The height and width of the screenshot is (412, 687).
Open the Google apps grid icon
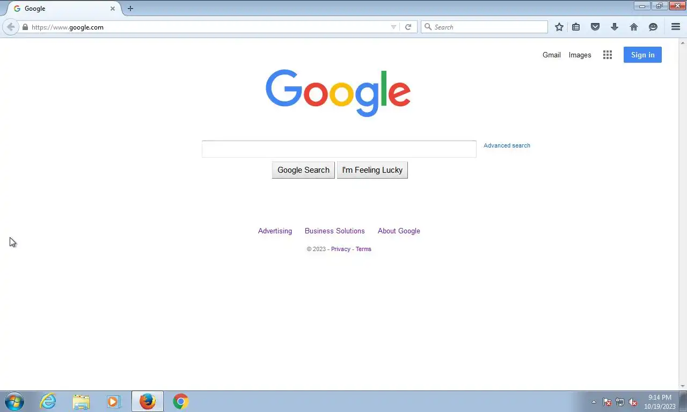click(608, 55)
